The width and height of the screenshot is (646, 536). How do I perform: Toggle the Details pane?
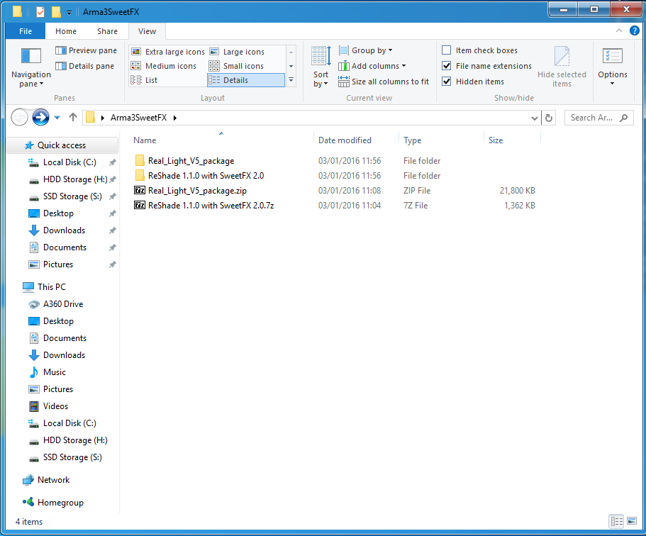pyautogui.click(x=84, y=66)
